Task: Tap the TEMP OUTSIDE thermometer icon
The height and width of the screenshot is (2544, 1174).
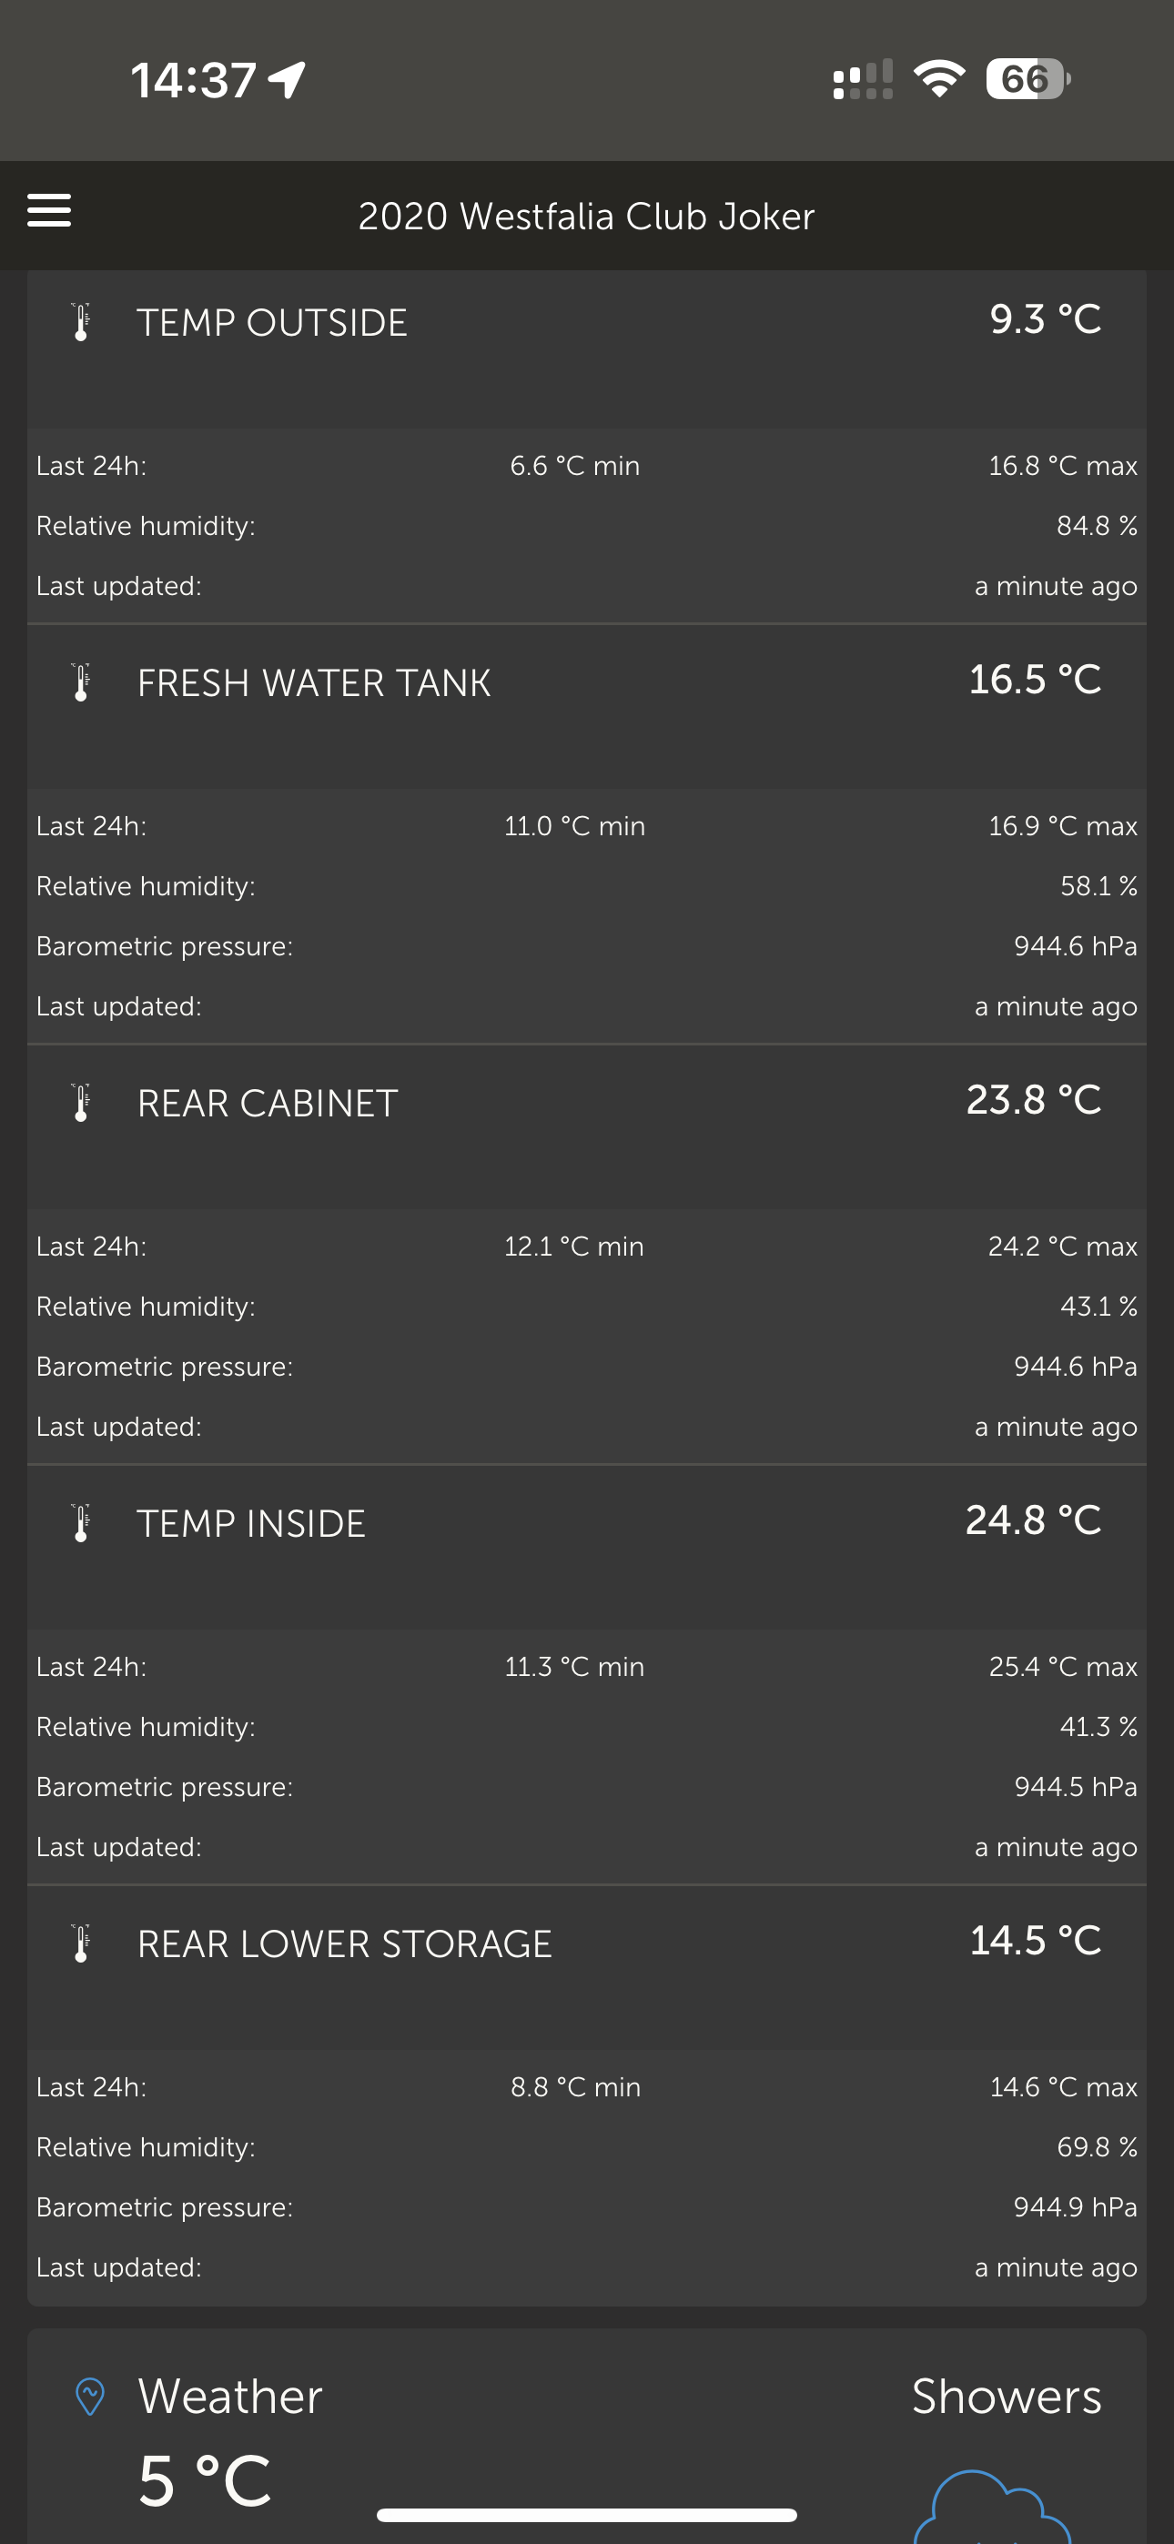Action: 81,322
